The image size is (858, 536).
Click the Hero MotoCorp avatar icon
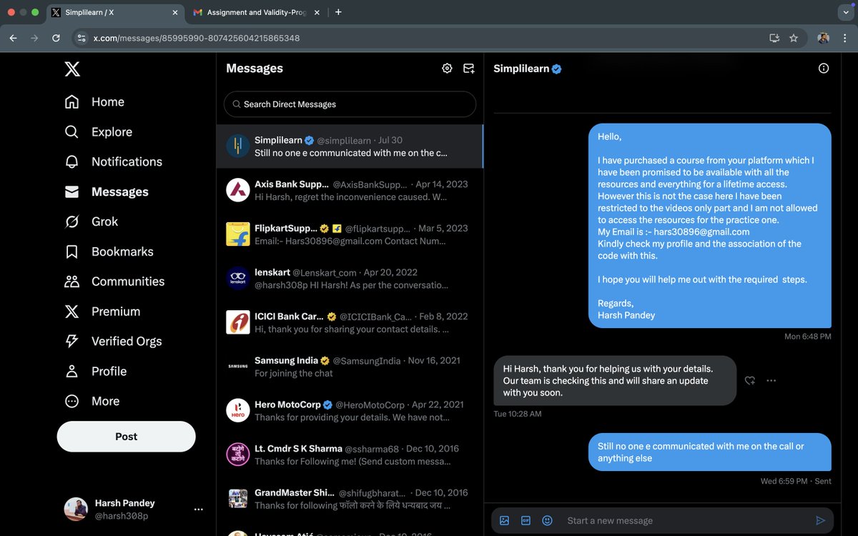[237, 411]
